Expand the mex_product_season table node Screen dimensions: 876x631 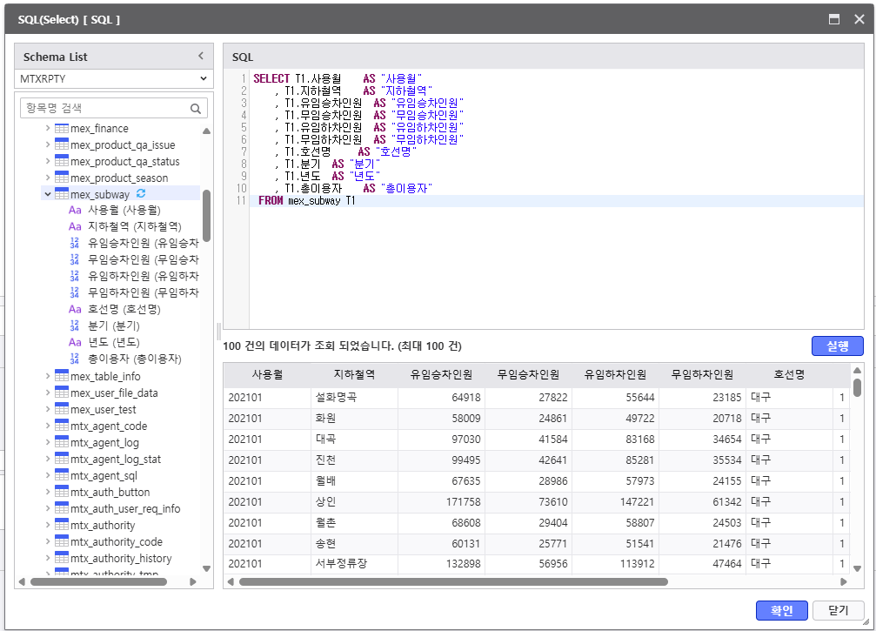(47, 178)
